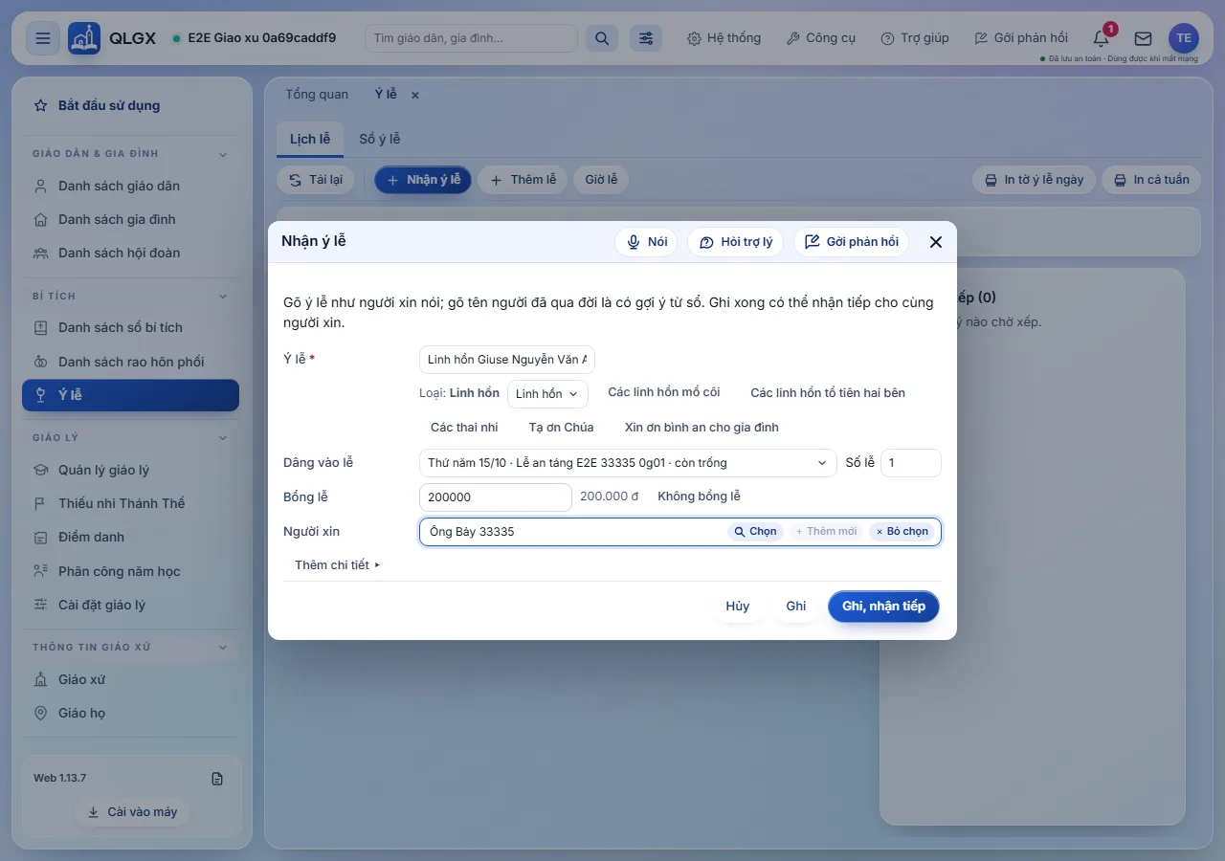Switch to the Tổng quan tab
Image resolution: width=1225 pixels, height=861 pixels.
[317, 95]
